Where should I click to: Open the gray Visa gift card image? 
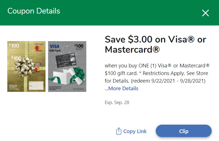tap(67, 67)
